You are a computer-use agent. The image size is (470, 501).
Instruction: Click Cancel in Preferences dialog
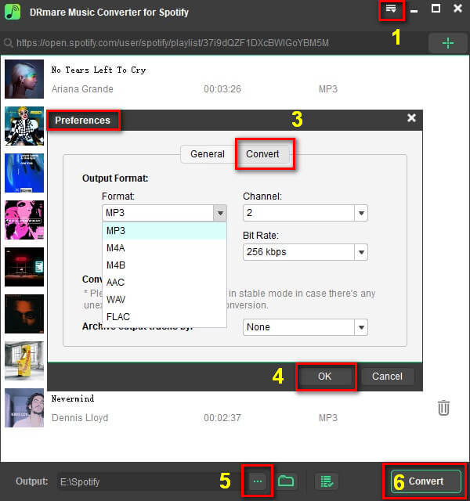pos(387,377)
